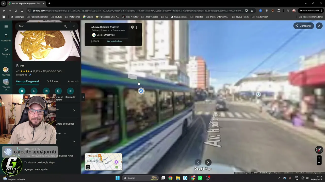This screenshot has width=325, height=182.
Task: Bookmark this page with the star
Action: tap(252, 11)
